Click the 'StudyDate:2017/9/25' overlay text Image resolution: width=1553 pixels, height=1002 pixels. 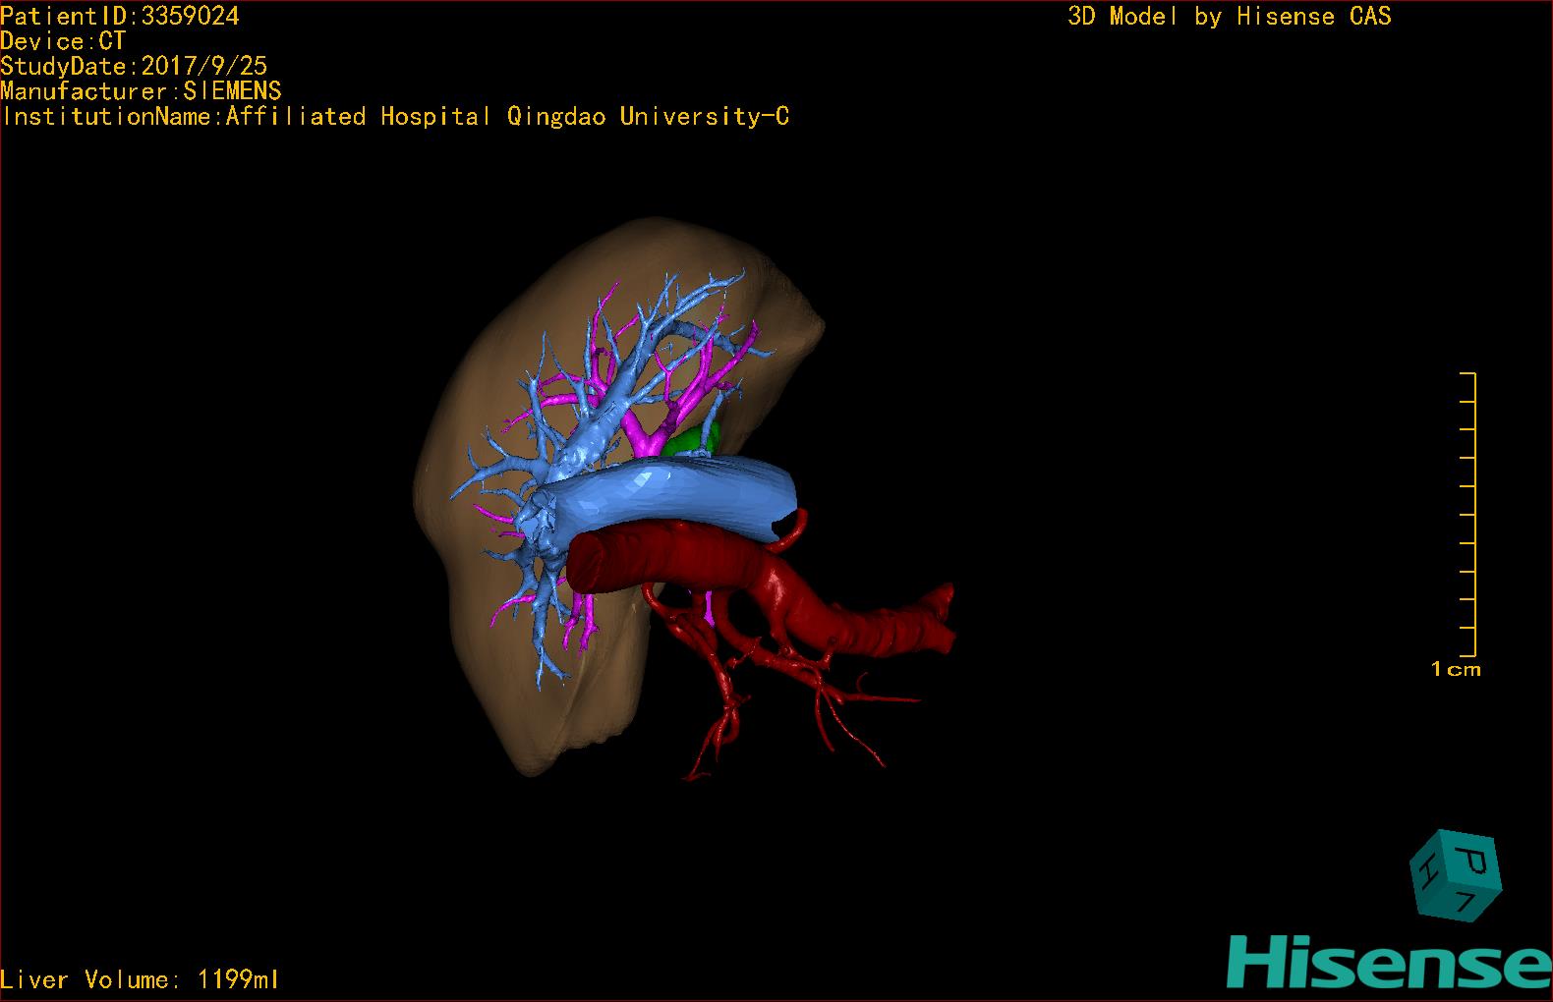point(134,66)
